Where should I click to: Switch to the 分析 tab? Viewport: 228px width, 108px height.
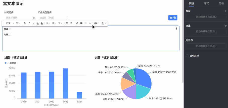221,3
